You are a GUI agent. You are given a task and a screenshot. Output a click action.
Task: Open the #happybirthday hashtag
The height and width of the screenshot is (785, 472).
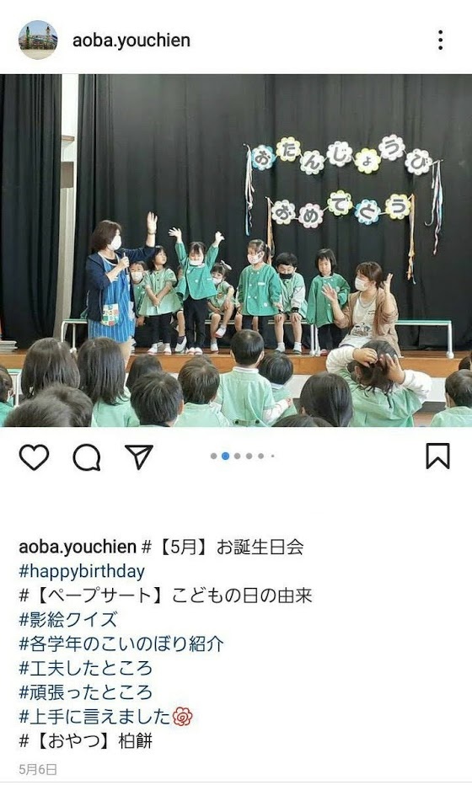[x=82, y=571]
